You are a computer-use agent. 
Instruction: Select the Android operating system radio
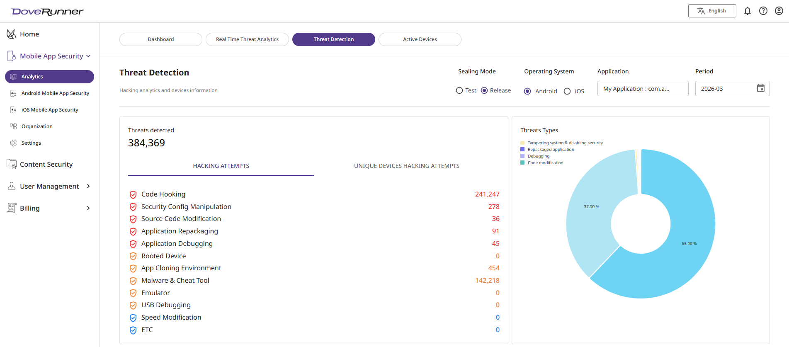527,91
